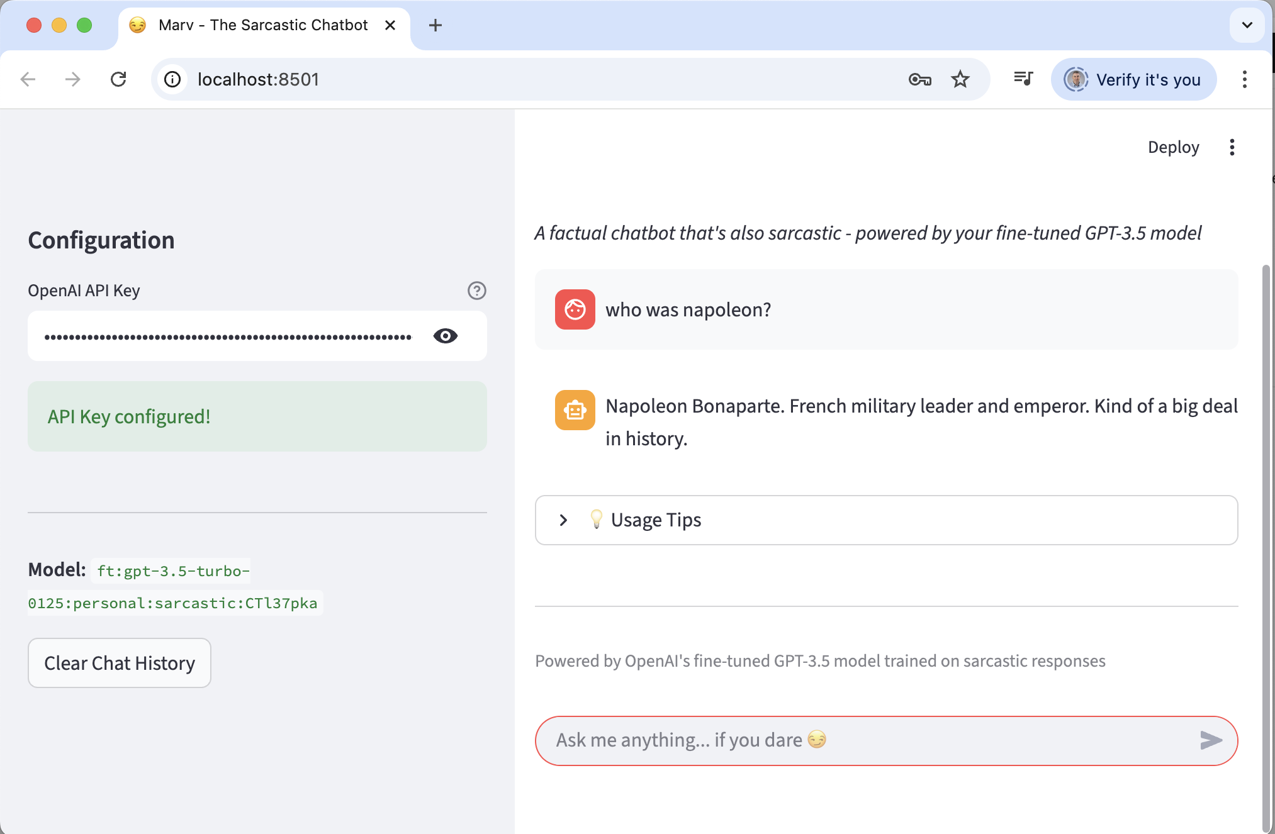This screenshot has width=1275, height=834.
Task: Open the media control icon in the toolbar
Action: point(1023,79)
